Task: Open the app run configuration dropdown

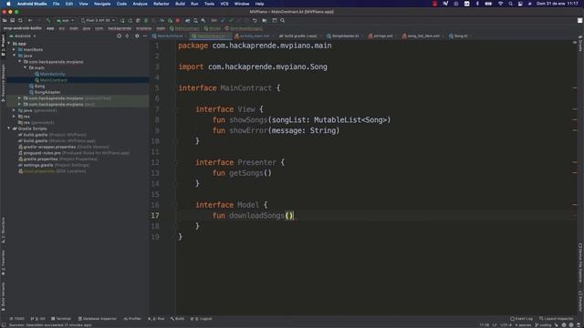Action: click(x=65, y=20)
